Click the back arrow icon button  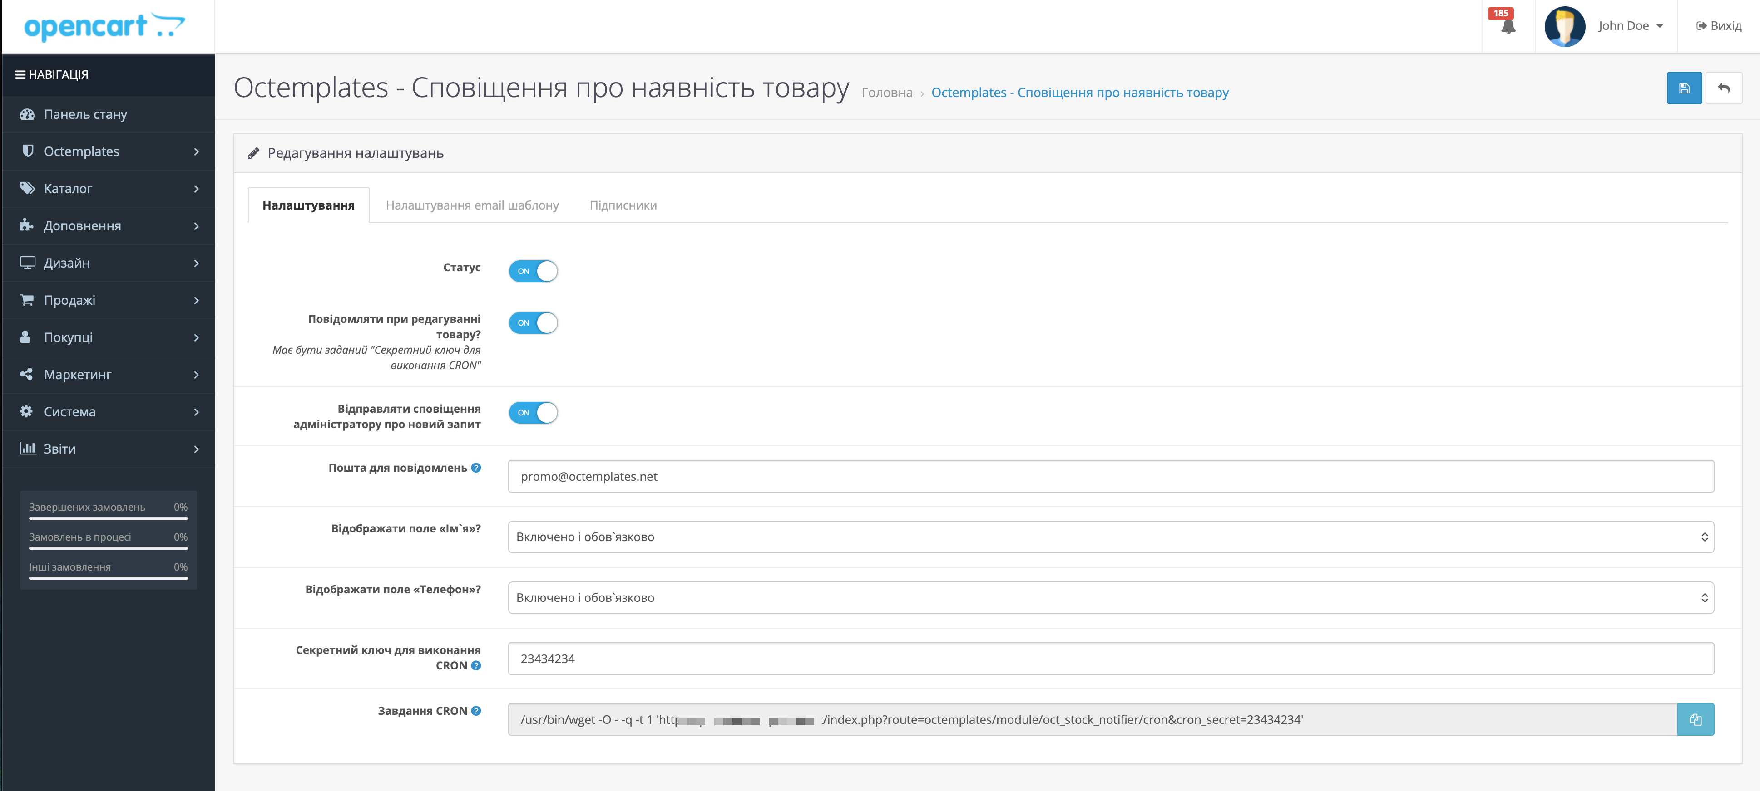coord(1723,88)
